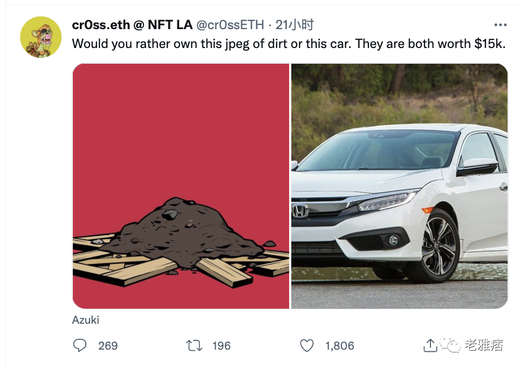Screen dimensions: 520x368
Task: Click the WeChat logo in the watermark
Action: (450, 345)
